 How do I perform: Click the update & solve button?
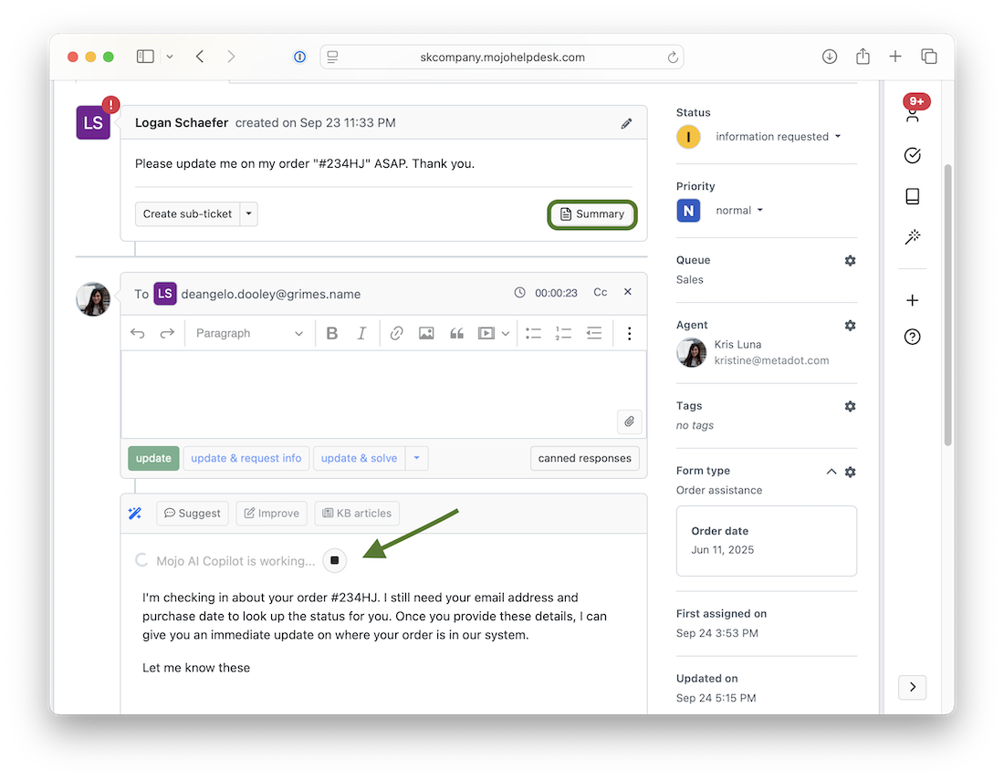click(359, 458)
